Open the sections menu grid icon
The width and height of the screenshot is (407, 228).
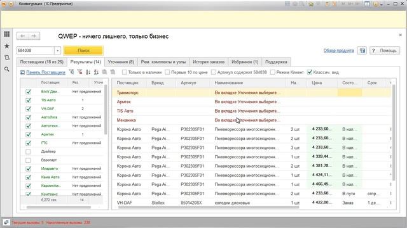[x=7, y=34]
